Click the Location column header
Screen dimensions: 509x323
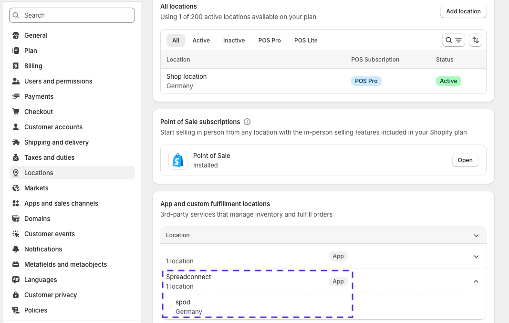178,60
